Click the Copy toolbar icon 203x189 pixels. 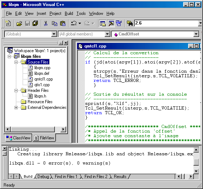(54, 23)
